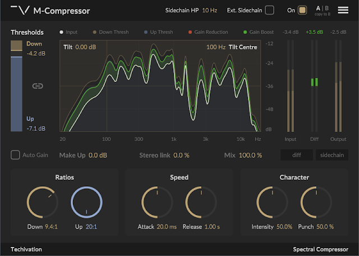359x256 pixels.
Task: Click the blue Up threshold slider bar
Action: [16, 94]
